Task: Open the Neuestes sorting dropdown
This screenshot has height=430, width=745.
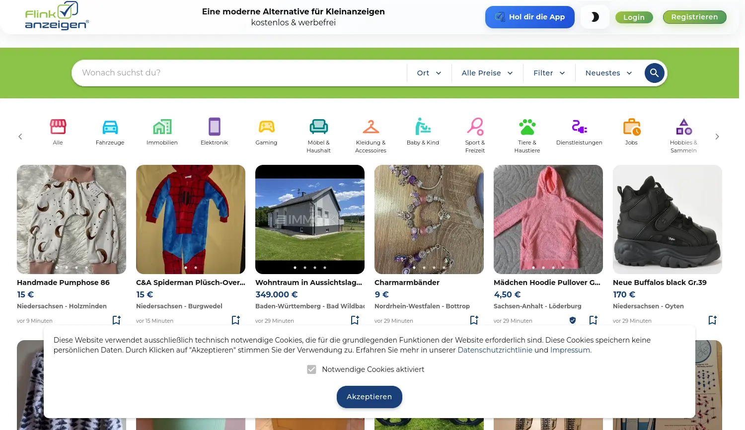Action: 608,72
